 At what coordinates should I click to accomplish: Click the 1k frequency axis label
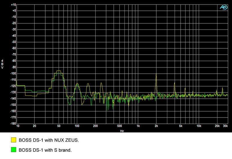[138, 126]
